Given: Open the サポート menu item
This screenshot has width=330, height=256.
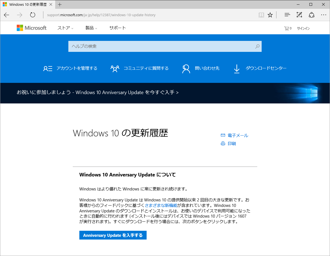Looking at the screenshot, I should [118, 28].
